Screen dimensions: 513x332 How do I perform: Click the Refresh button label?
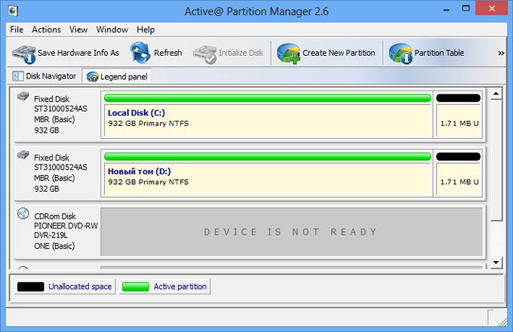pyautogui.click(x=167, y=53)
